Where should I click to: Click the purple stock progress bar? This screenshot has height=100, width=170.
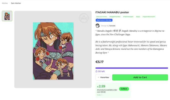pos(132,68)
